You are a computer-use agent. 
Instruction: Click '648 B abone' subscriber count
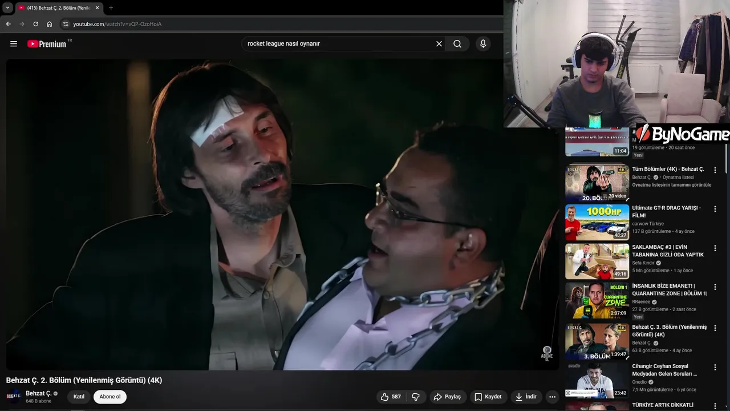point(38,401)
